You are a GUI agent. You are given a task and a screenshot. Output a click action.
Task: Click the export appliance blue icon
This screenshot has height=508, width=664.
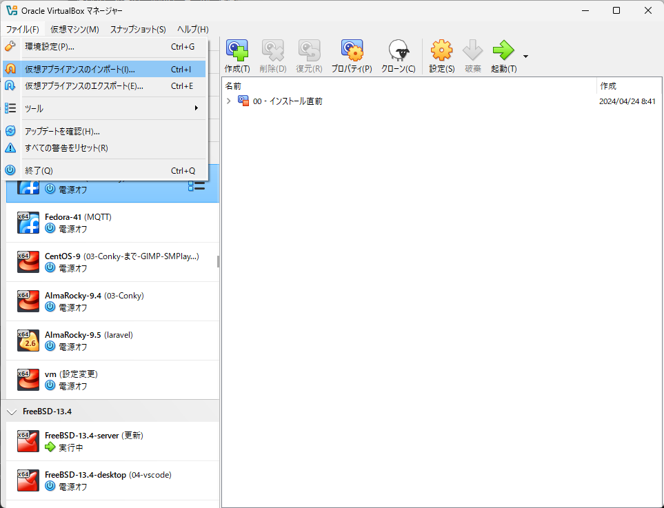tap(10, 85)
